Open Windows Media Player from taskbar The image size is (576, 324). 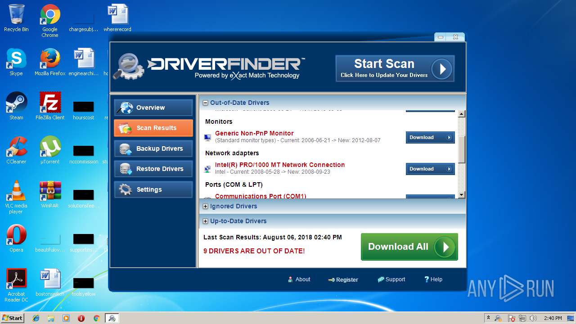click(66, 318)
